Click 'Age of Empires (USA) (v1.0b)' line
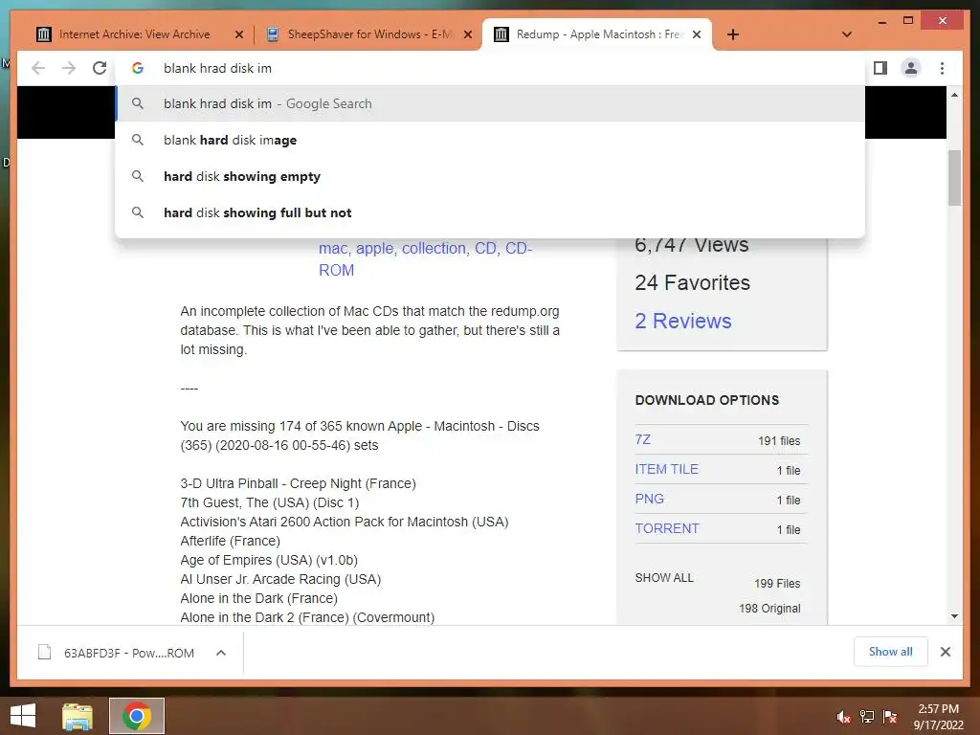The image size is (980, 735). point(269,560)
